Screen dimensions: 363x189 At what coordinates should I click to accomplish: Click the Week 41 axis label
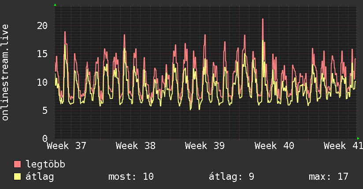(343, 146)
